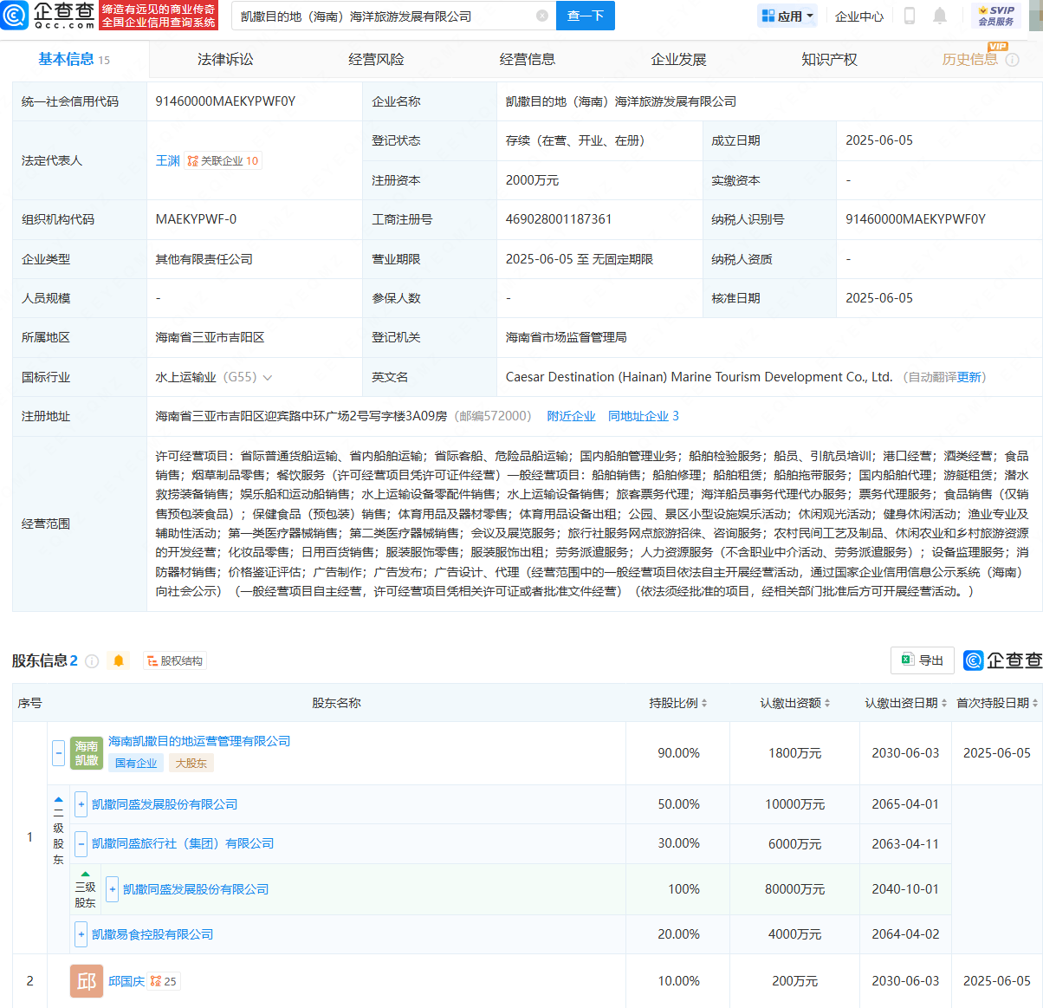This screenshot has width=1043, height=1008.
Task: Select 其他有限责任公司 company type value
Action: click(x=204, y=259)
